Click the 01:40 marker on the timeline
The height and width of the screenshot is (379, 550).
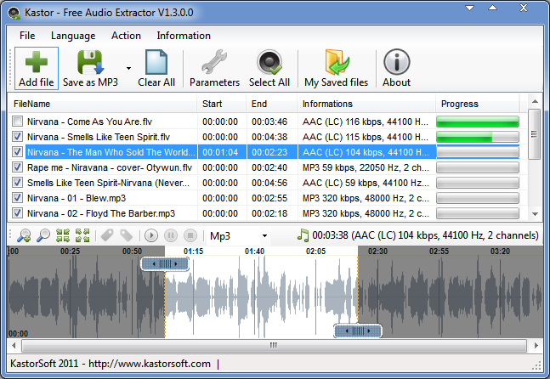click(x=255, y=251)
